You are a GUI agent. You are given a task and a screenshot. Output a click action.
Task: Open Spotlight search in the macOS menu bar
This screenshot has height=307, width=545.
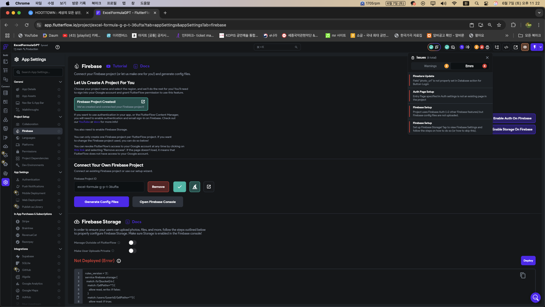click(x=477, y=3)
